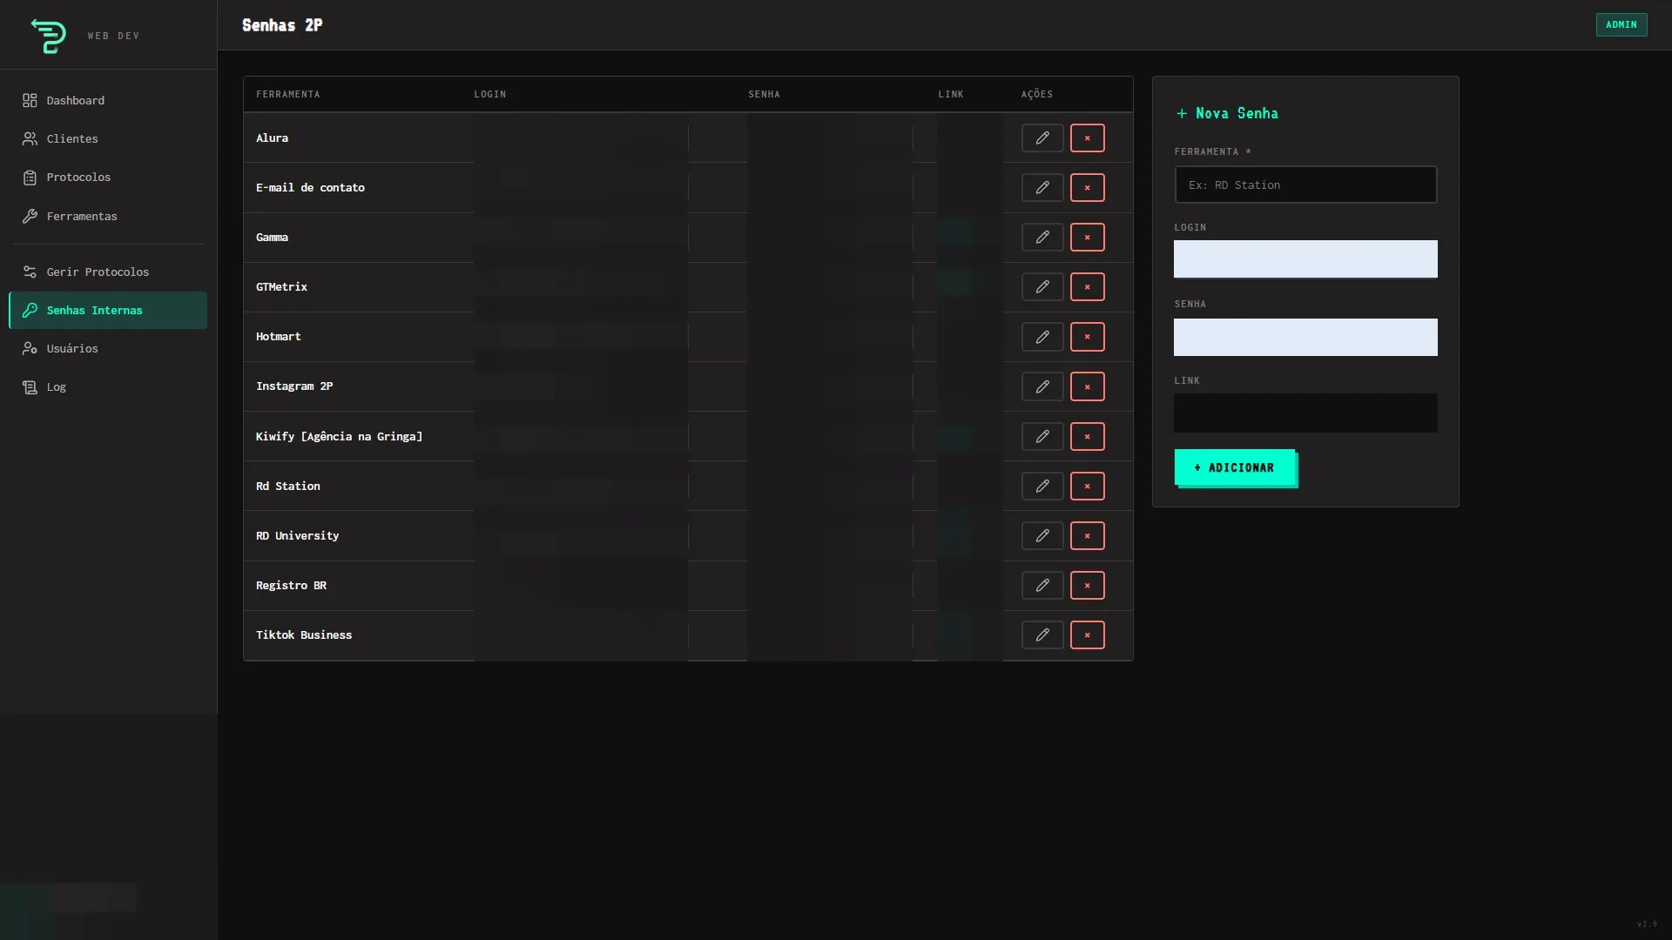Select the Hotmart tool name
This screenshot has width=1672, height=940.
(x=278, y=336)
